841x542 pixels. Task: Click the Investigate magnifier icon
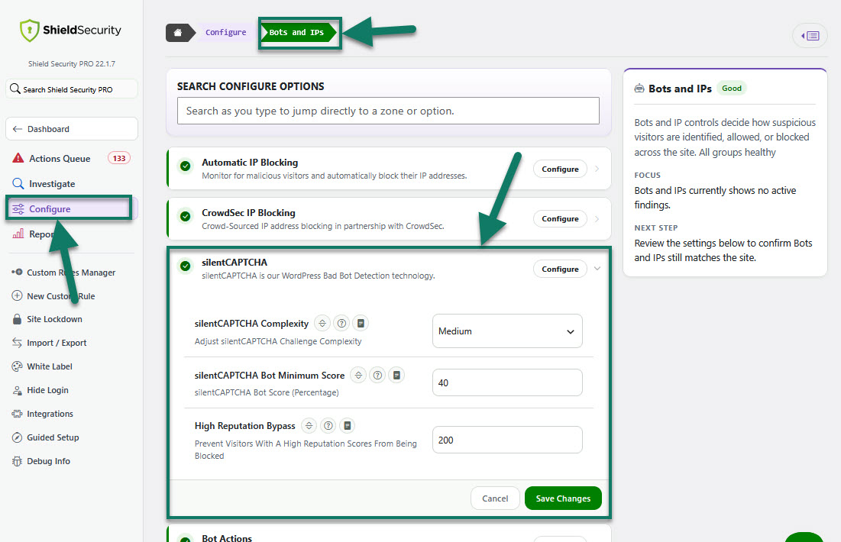click(18, 183)
